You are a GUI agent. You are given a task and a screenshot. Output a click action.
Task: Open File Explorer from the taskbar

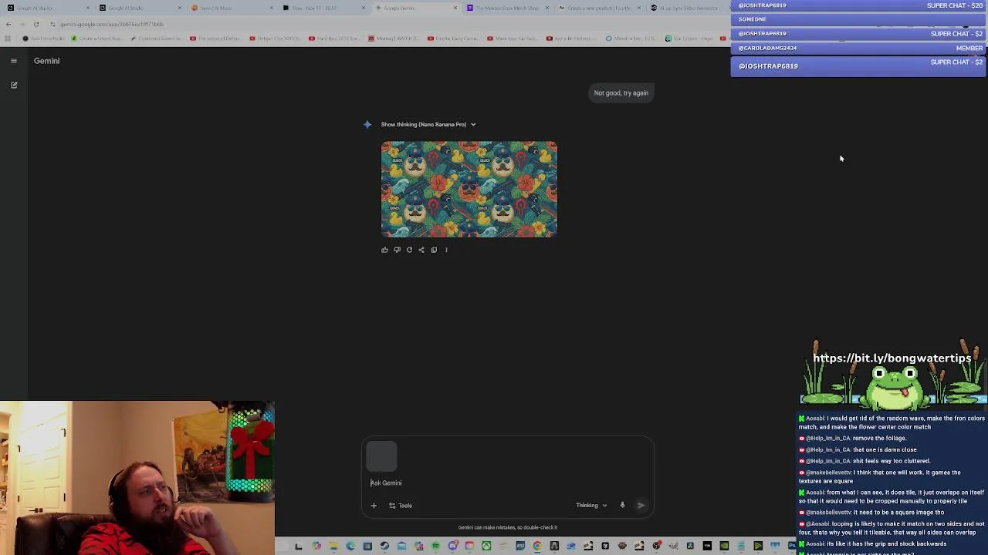(x=333, y=547)
